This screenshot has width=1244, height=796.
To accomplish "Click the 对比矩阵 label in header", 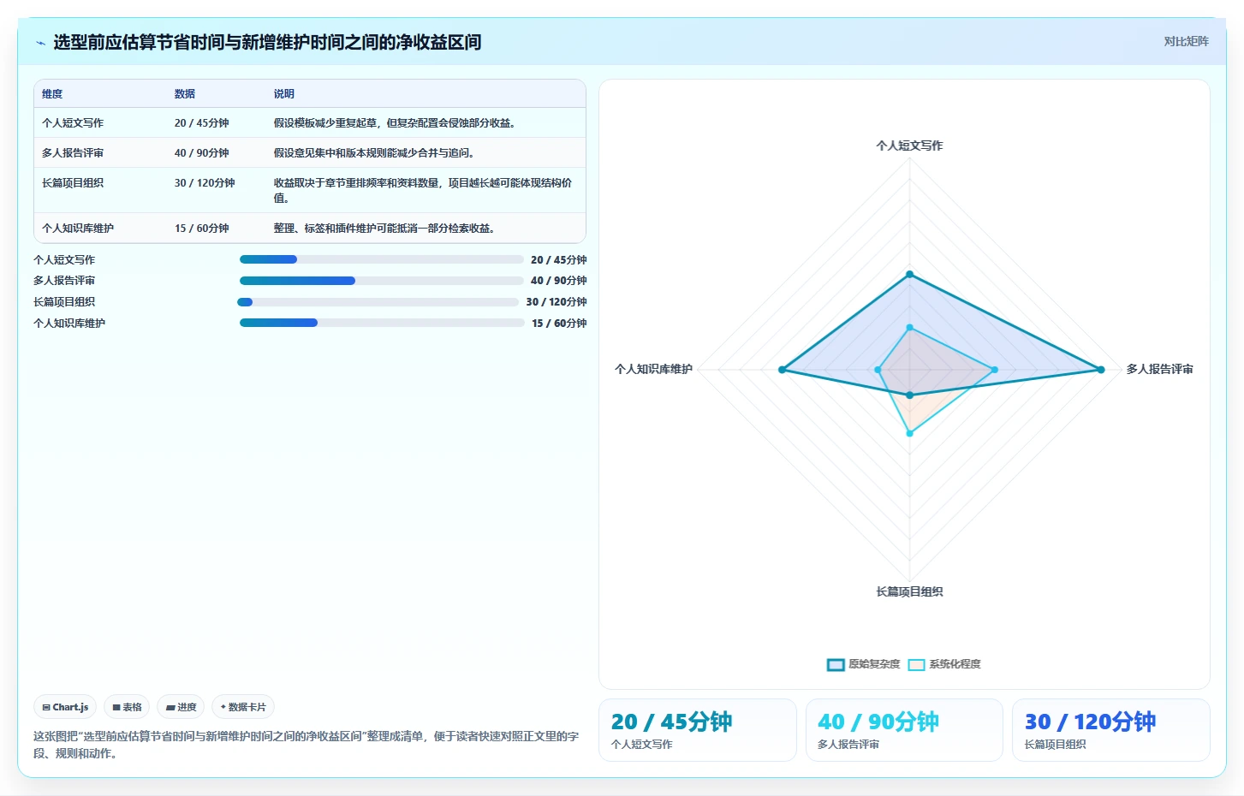I will 1186,41.
